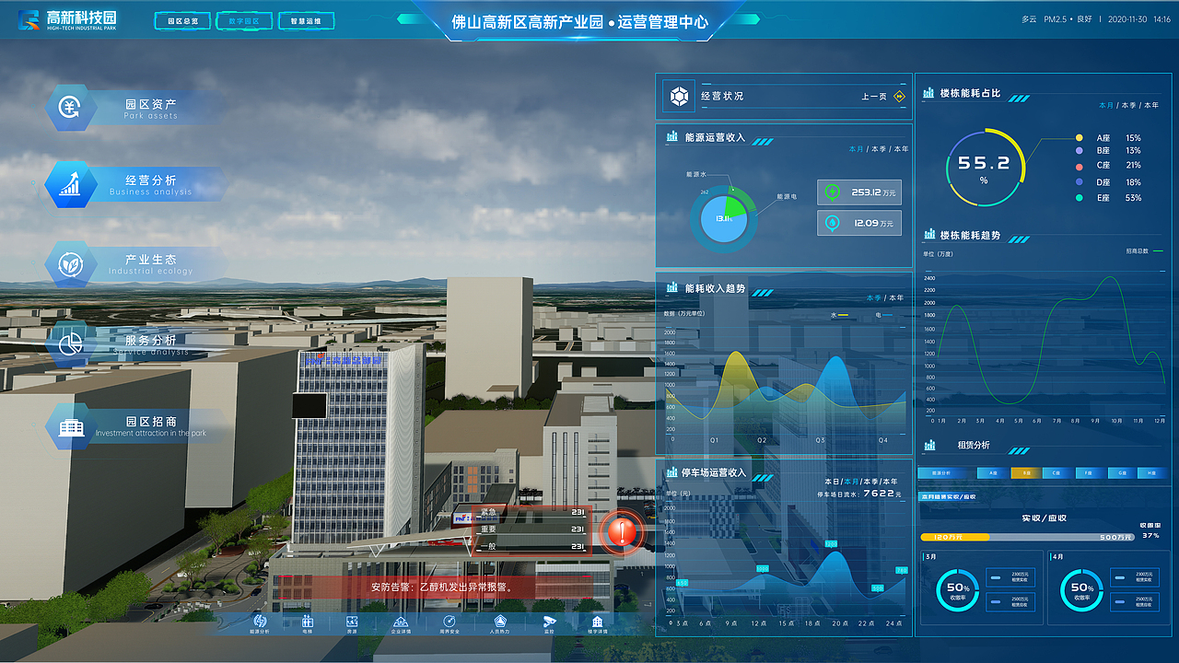Open the 监控 camera icon

549,622
